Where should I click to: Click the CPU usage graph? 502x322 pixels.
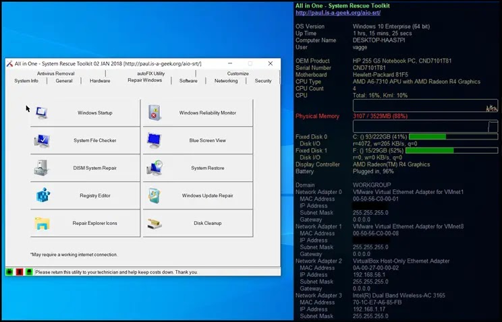pyautogui.click(x=426, y=106)
